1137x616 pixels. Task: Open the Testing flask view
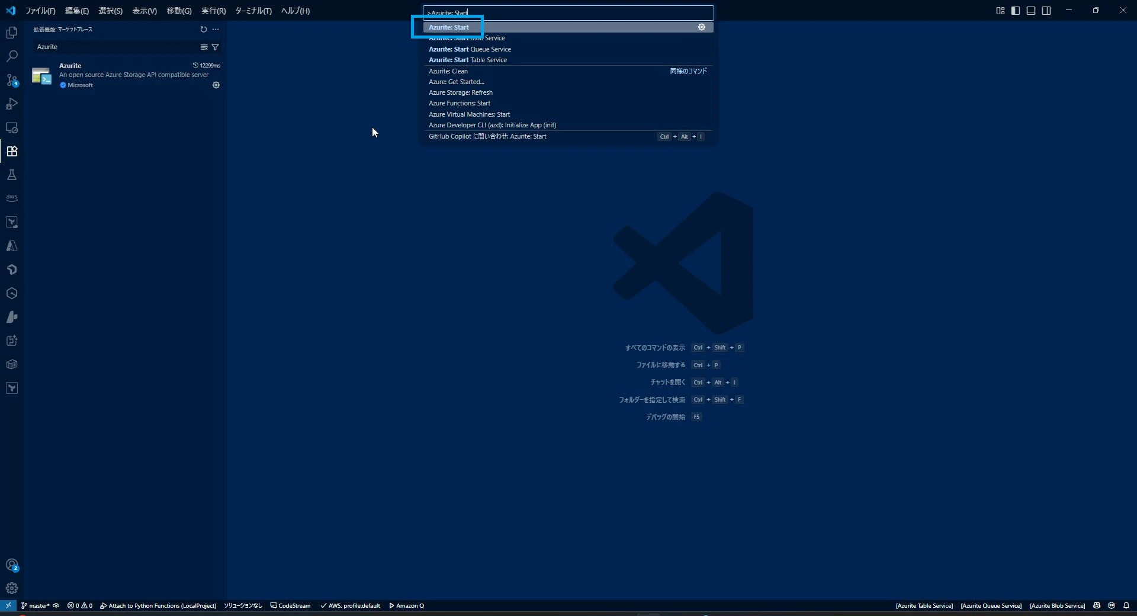[x=12, y=175]
